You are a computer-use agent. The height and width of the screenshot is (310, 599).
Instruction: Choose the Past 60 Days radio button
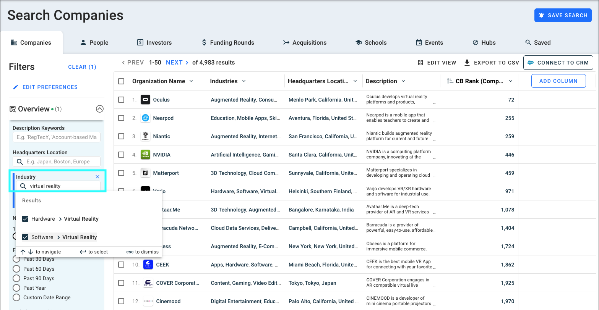click(16, 269)
